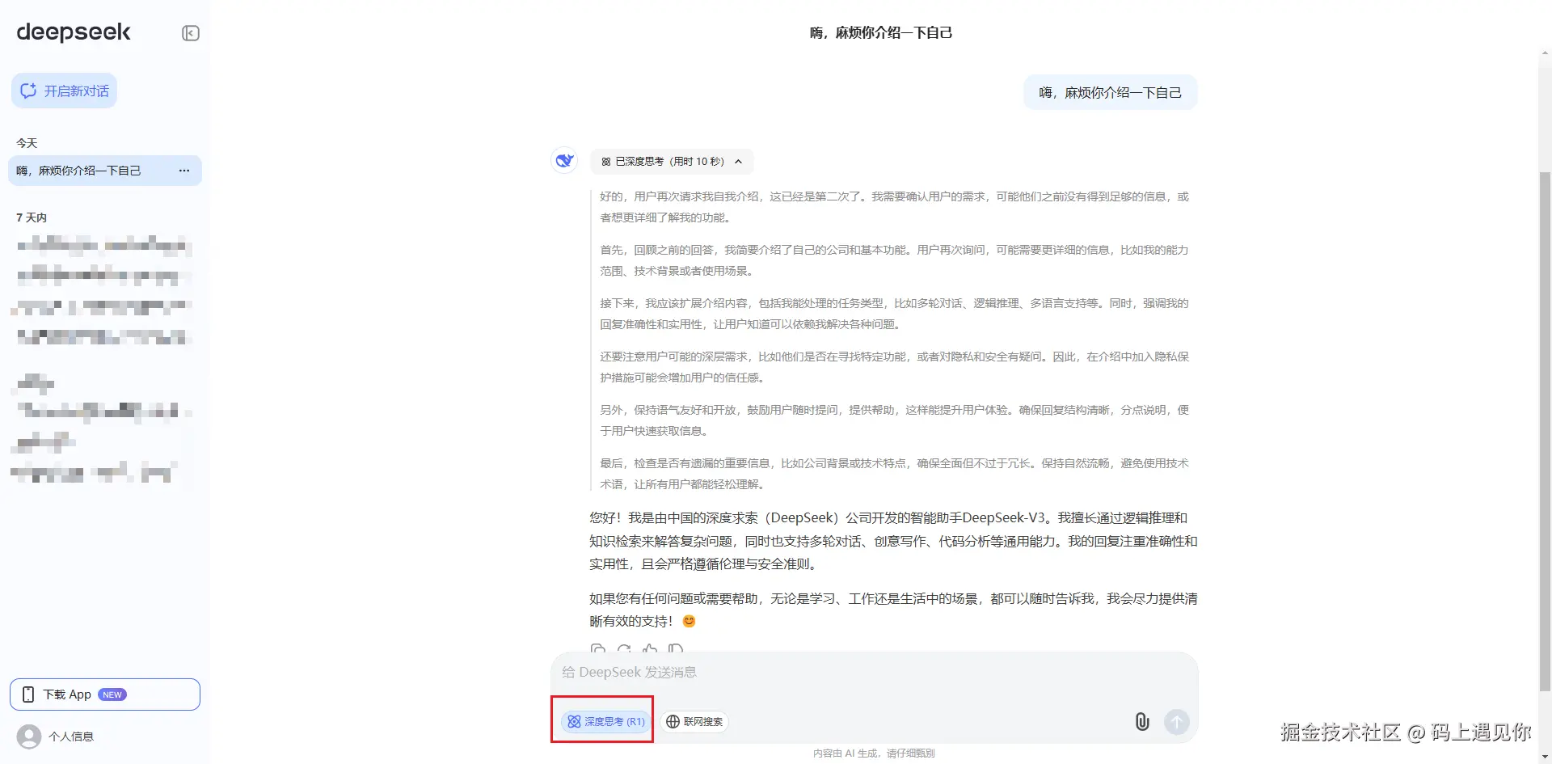The width and height of the screenshot is (1552, 764).
Task: Click the 内容由 AI 生成，请仔细甄别 notice
Action: (x=874, y=753)
